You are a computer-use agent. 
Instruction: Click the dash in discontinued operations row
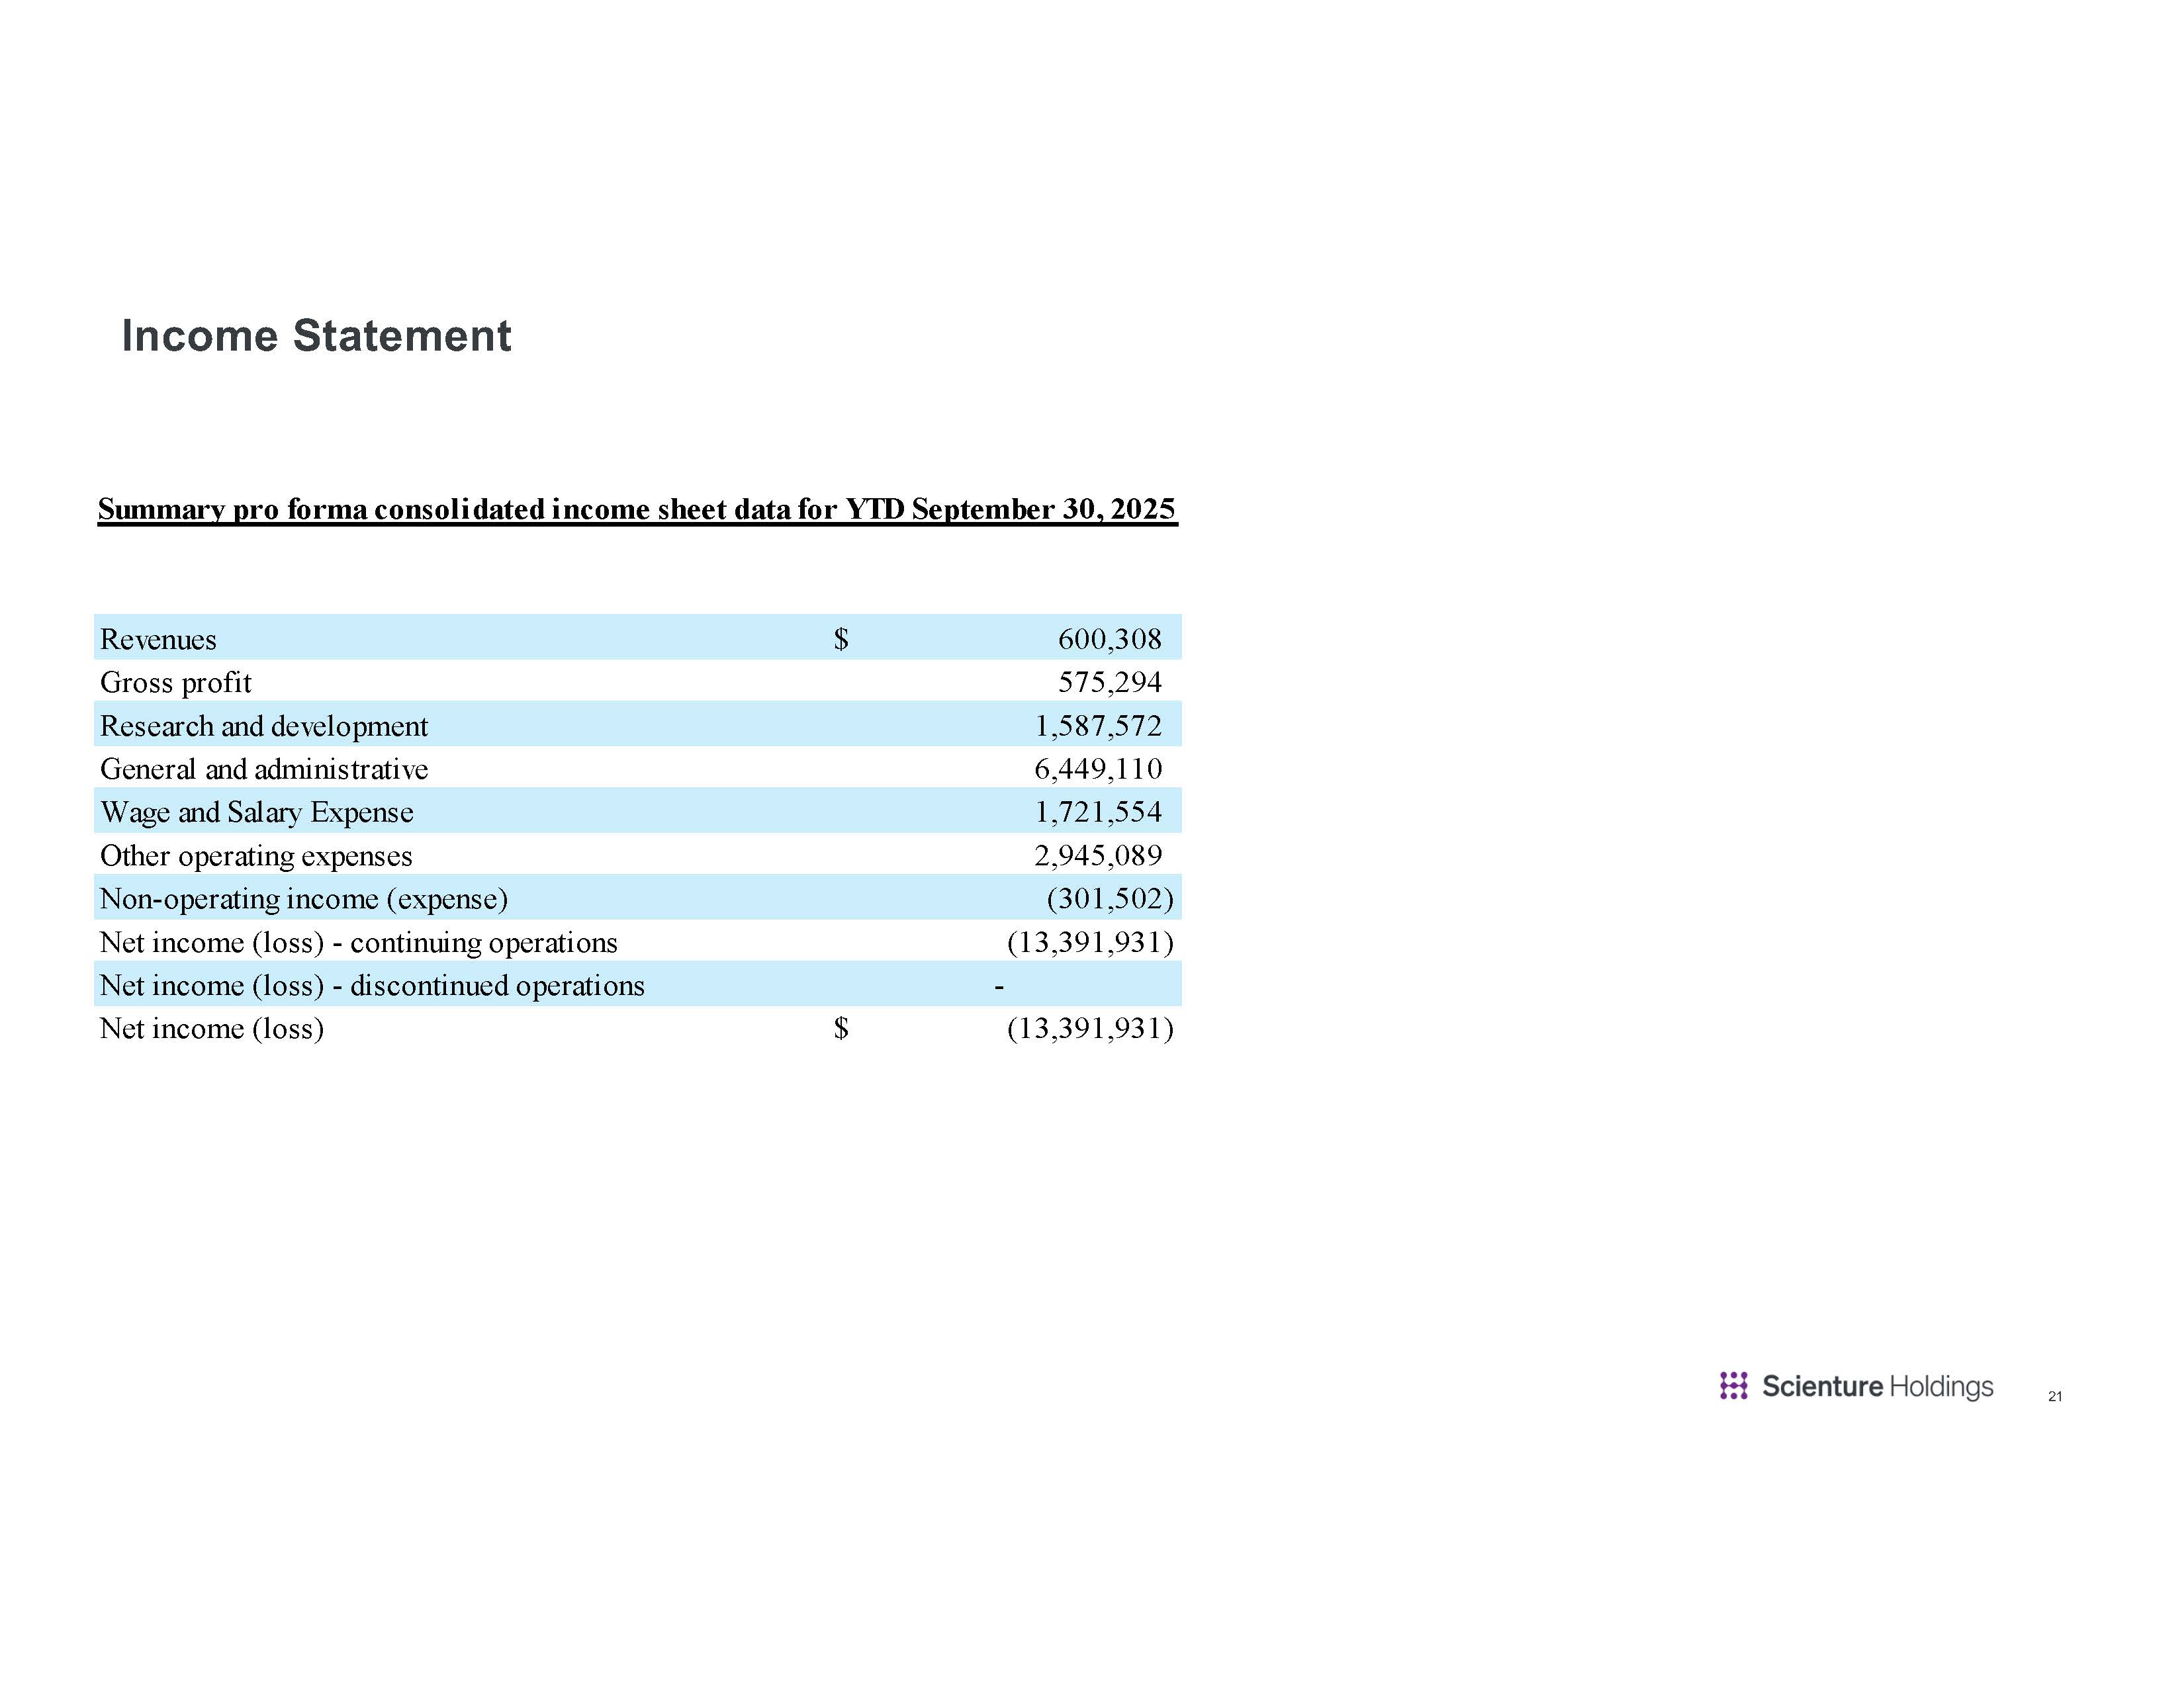coord(999,986)
